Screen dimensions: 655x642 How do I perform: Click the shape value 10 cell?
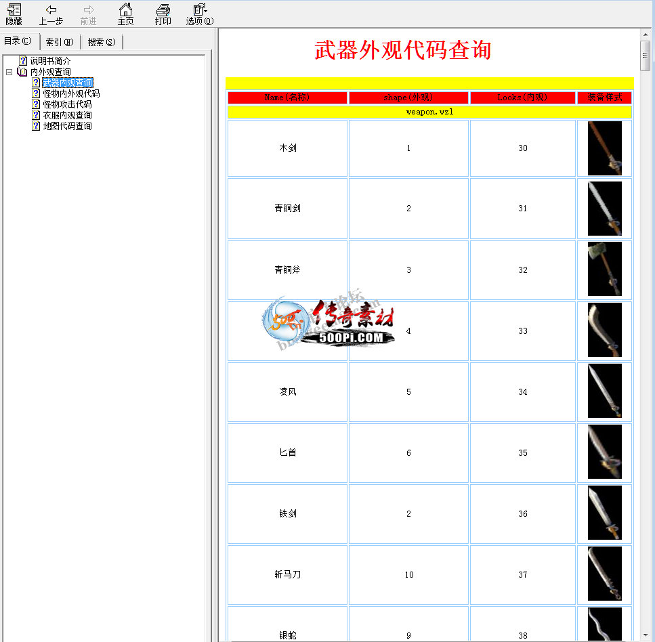tap(408, 575)
